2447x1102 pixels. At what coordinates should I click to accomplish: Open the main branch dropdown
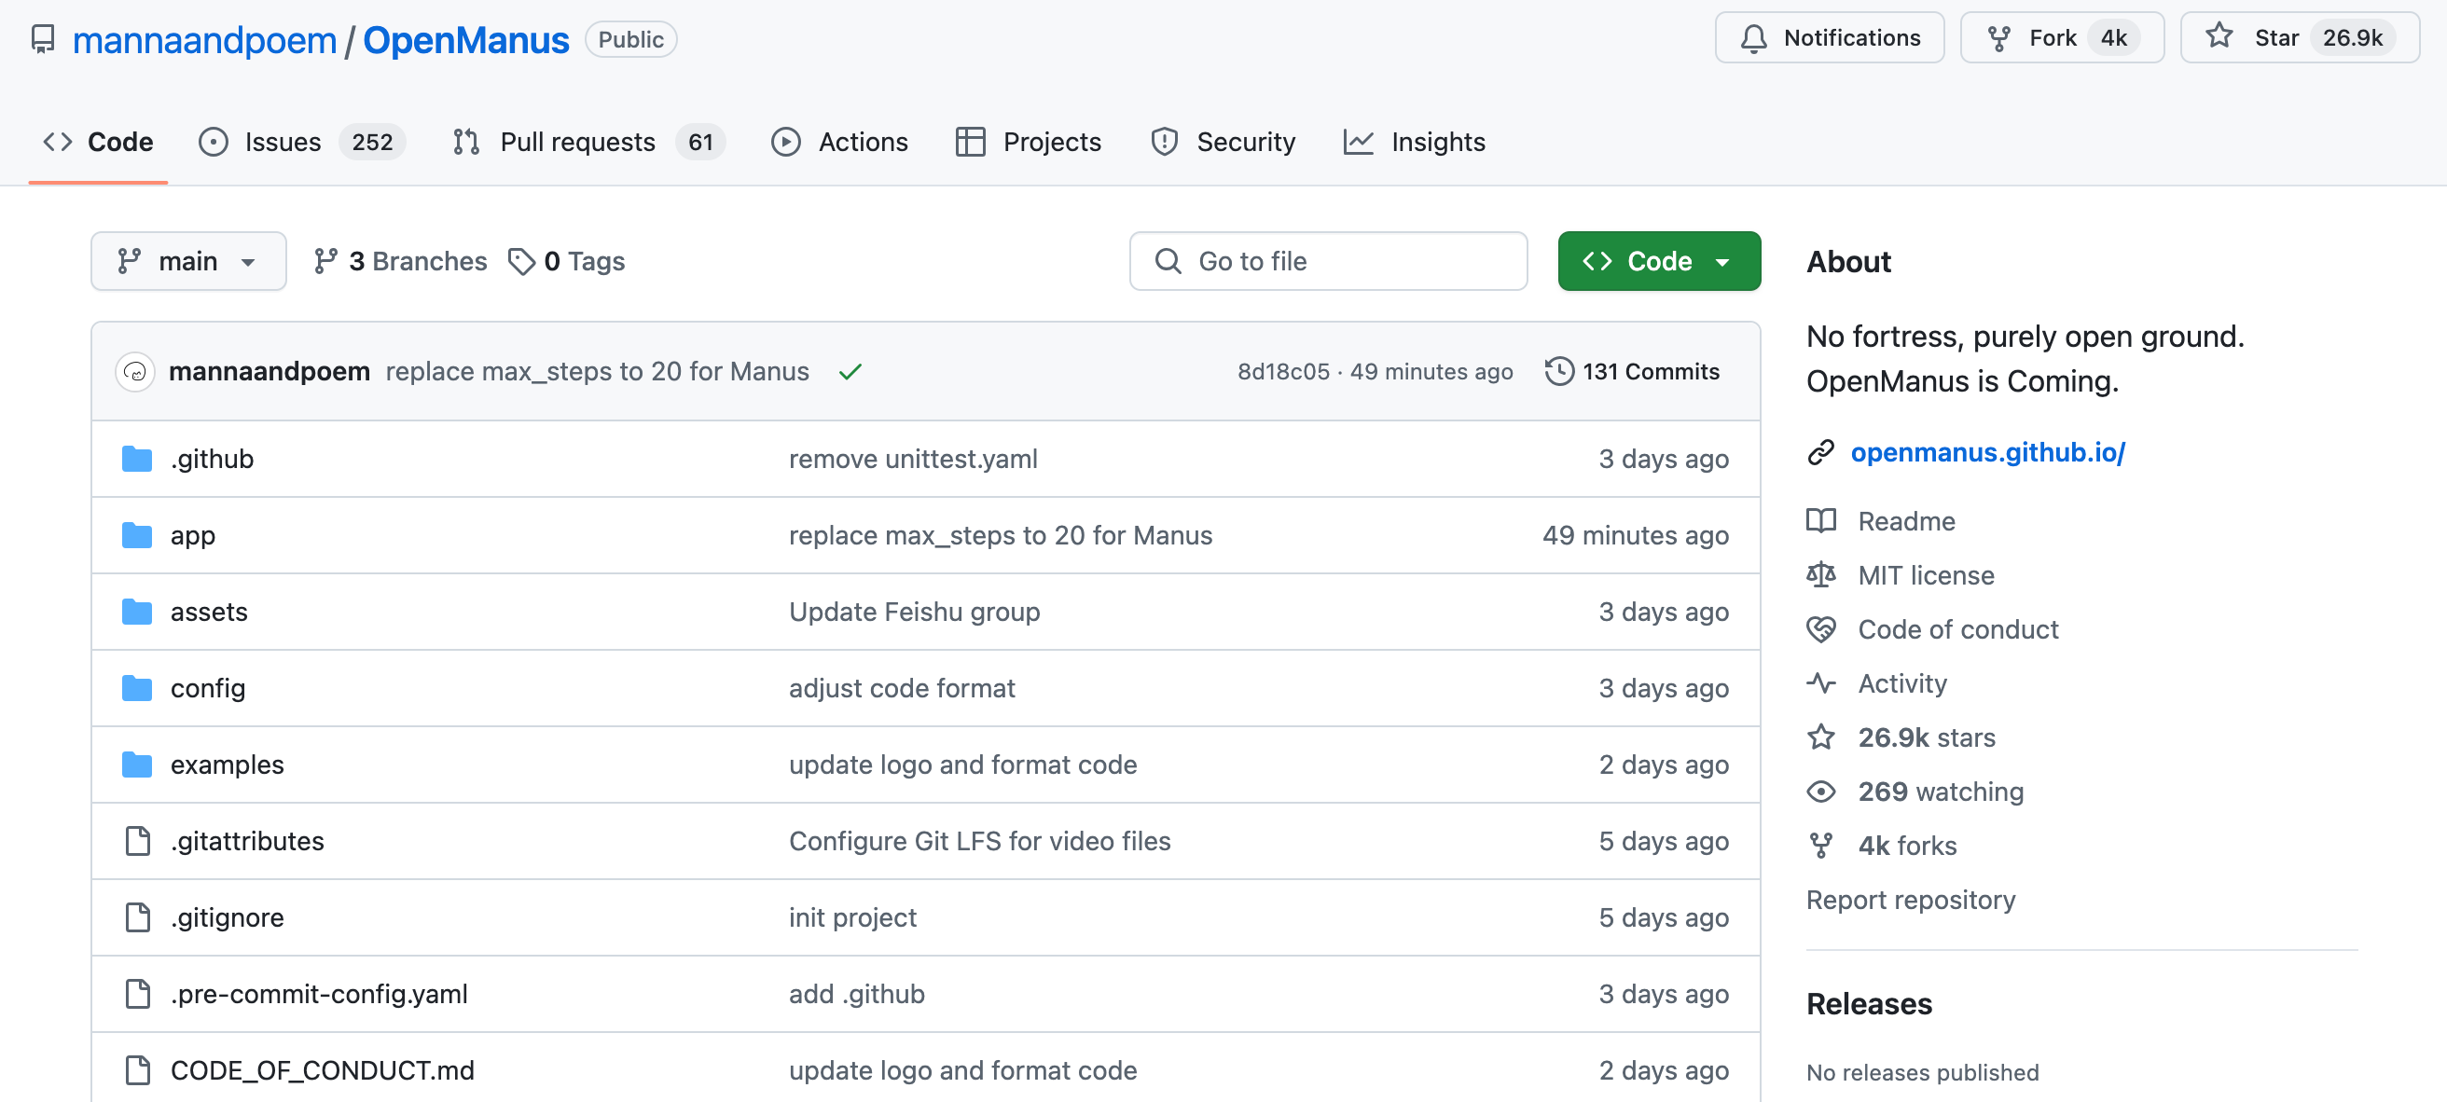click(188, 261)
